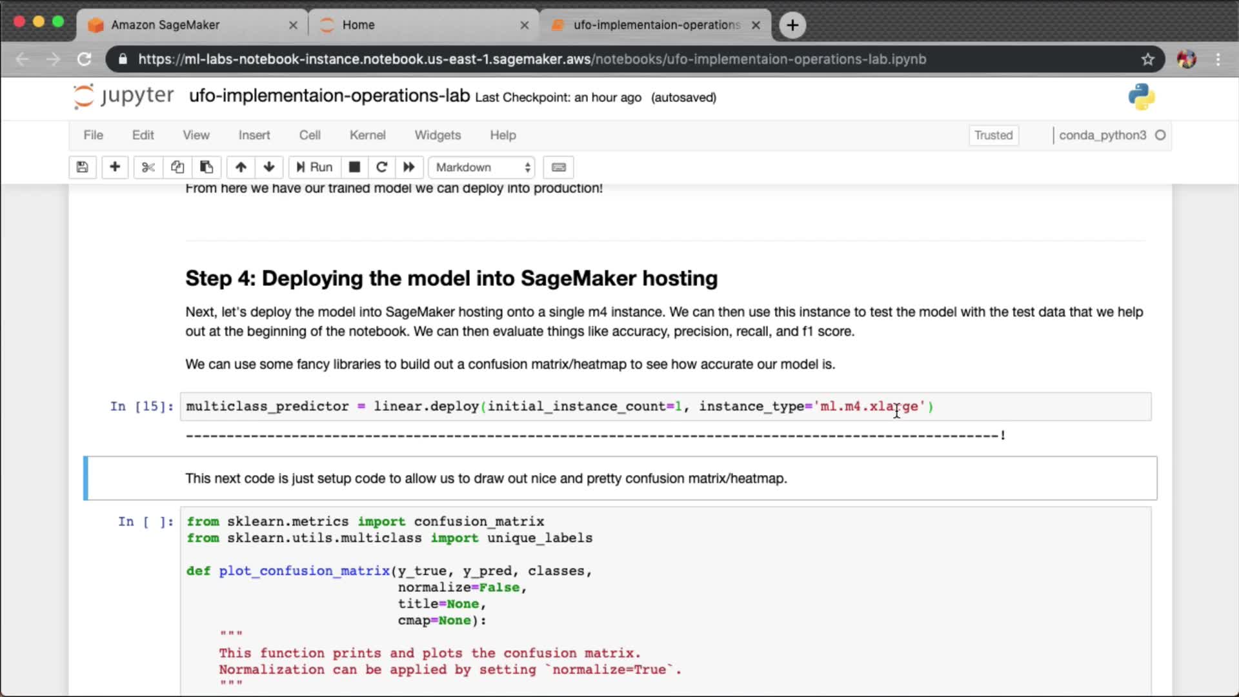Copy selected cells icon
The height and width of the screenshot is (697, 1239).
177,167
